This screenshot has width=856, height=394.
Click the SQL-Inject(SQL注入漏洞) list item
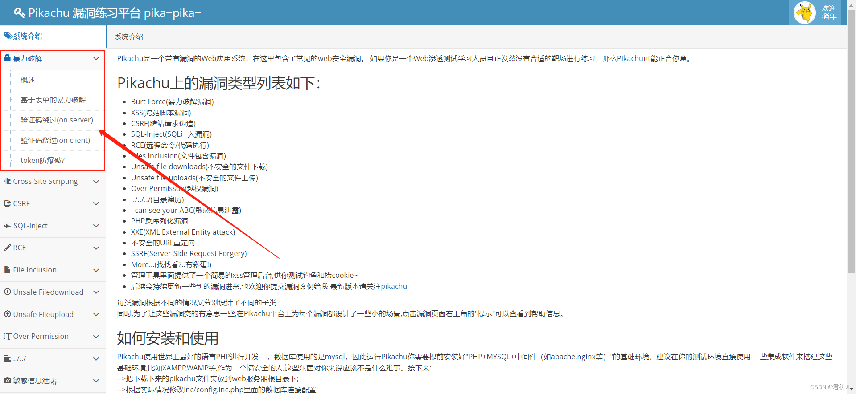(171, 134)
